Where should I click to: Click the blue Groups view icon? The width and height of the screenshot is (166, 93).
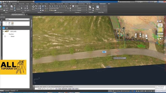[x=4, y=28]
